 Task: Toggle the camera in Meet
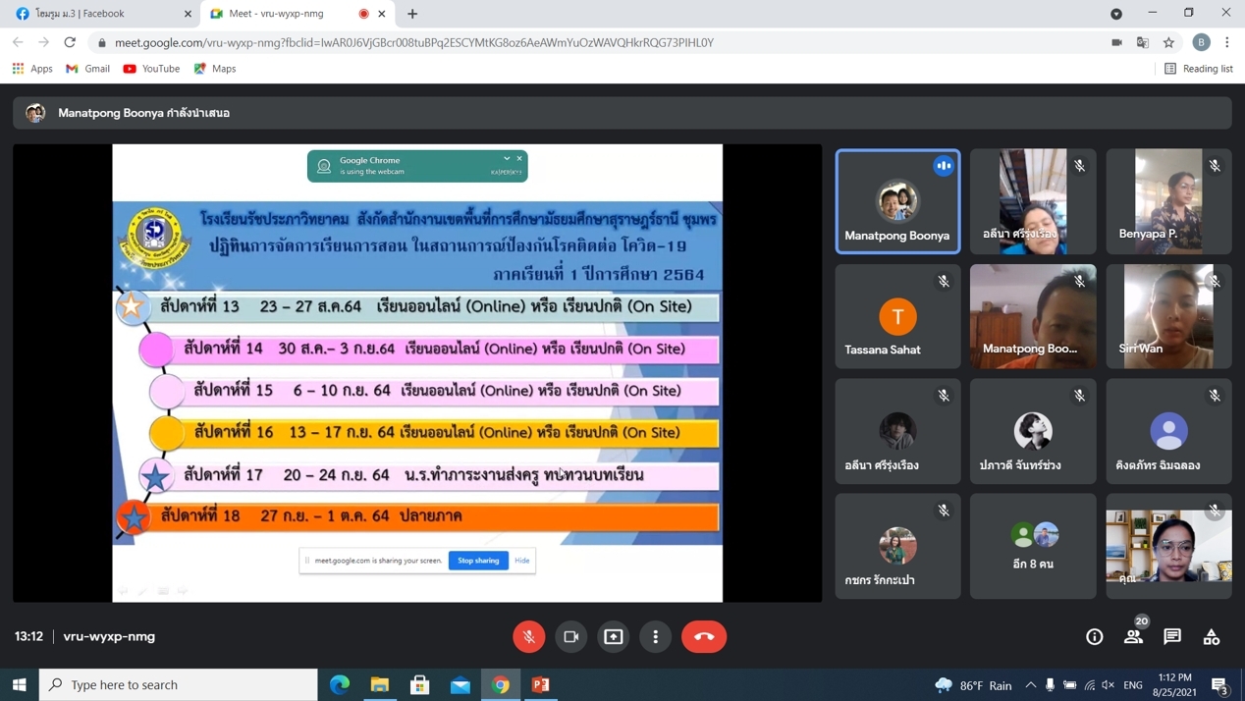570,636
